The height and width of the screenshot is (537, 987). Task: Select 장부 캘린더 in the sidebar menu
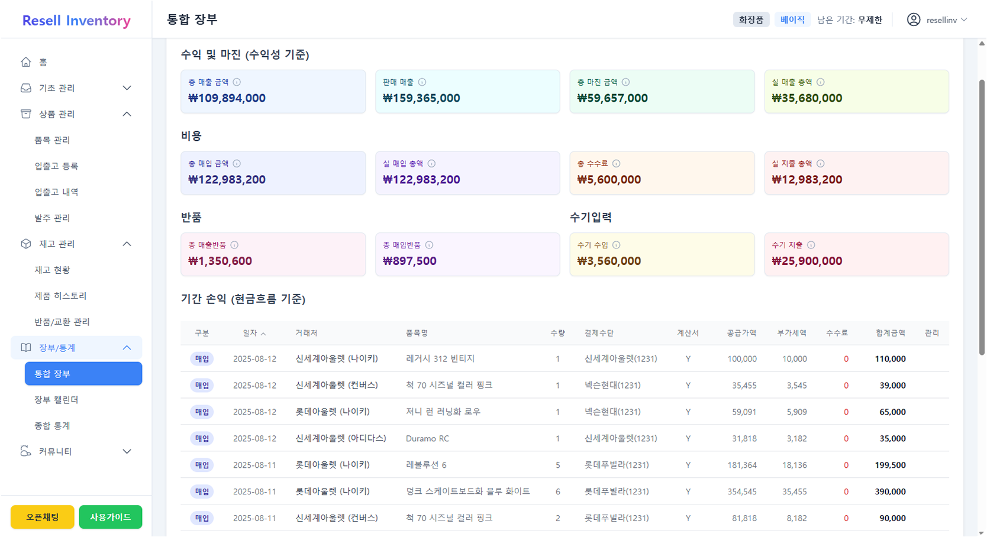57,399
